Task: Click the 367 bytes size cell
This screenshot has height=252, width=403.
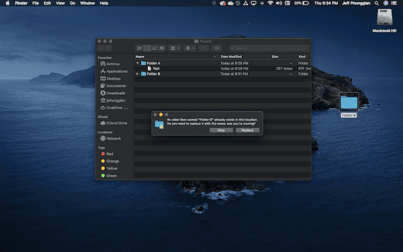Action: click(284, 69)
